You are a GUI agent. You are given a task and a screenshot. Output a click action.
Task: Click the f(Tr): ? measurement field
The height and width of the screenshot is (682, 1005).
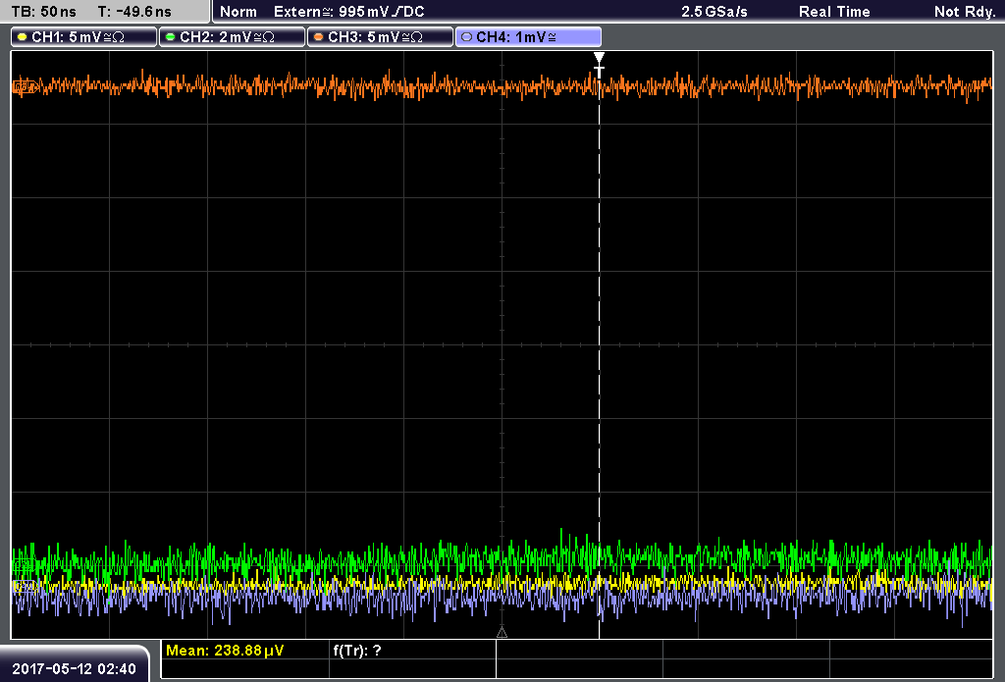click(357, 651)
